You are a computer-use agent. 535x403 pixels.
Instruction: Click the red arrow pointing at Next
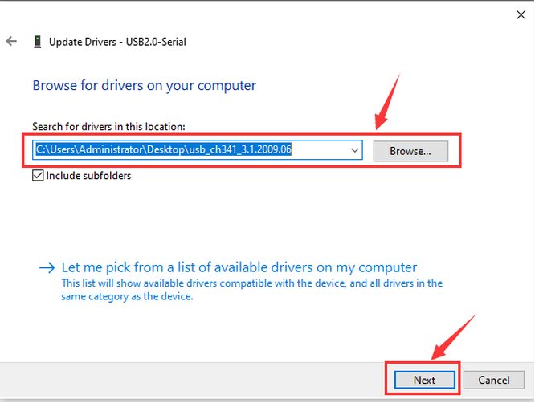[454, 336]
